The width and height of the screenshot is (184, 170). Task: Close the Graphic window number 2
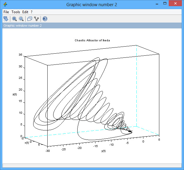(175, 3)
